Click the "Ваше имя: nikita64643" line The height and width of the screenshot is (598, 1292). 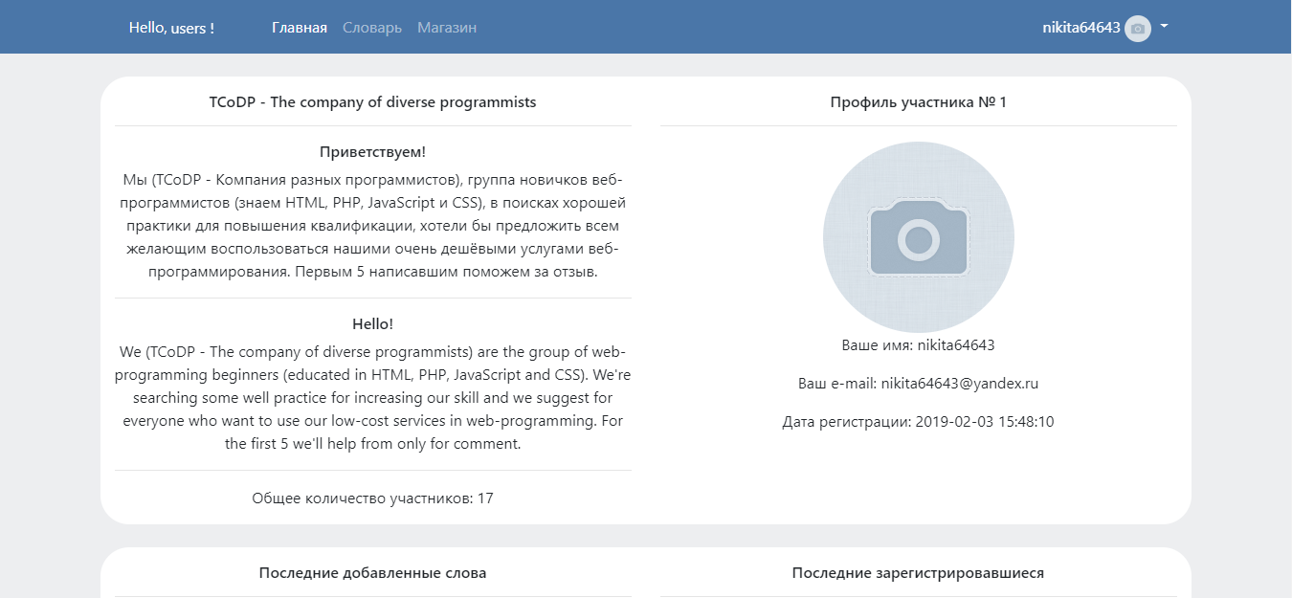[x=918, y=345]
